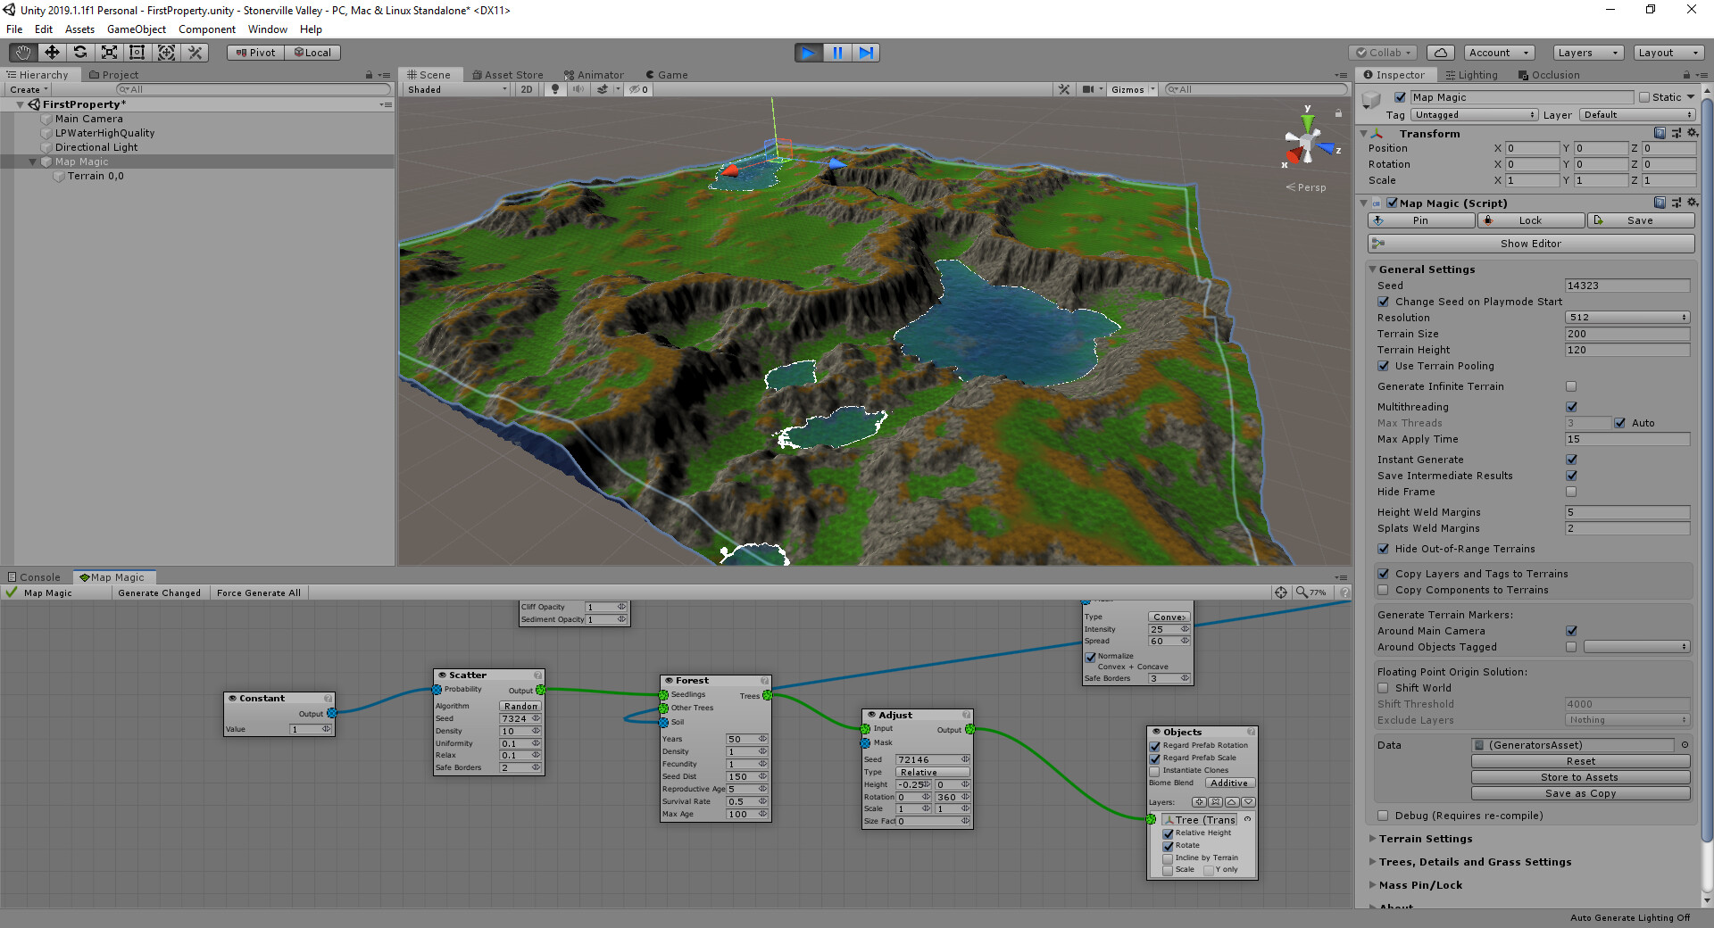1714x928 pixels.
Task: Open the Layers dropdown in top-right
Action: tap(1587, 53)
